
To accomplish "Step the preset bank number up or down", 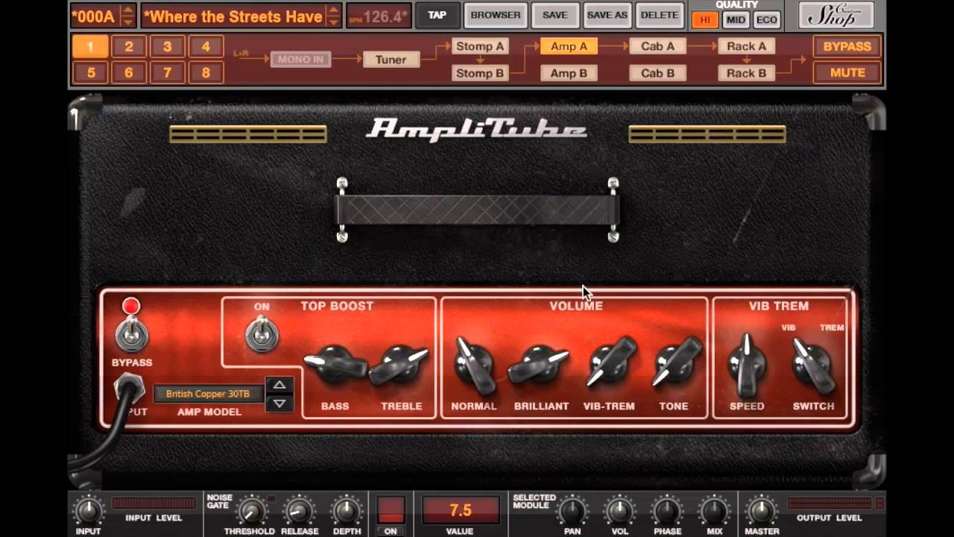I will [127, 16].
